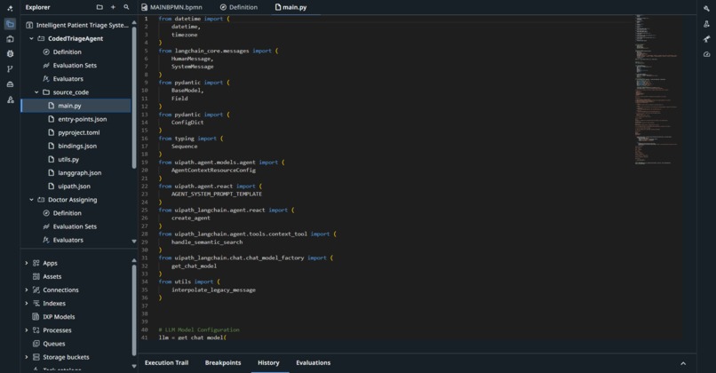The height and width of the screenshot is (373, 716).
Task: Expand the Apps resource node
Action: click(27, 264)
